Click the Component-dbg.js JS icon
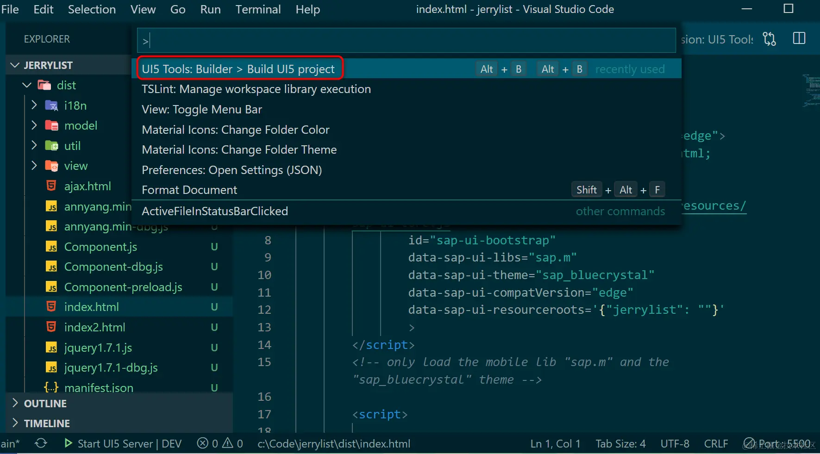This screenshot has width=820, height=454. [x=51, y=267]
